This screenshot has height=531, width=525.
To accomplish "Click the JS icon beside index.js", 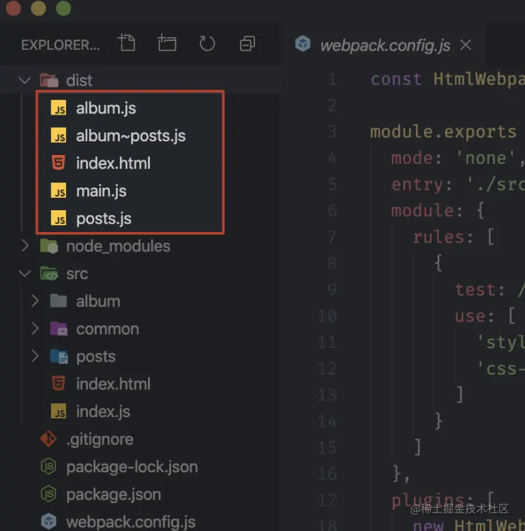I will [59, 412].
